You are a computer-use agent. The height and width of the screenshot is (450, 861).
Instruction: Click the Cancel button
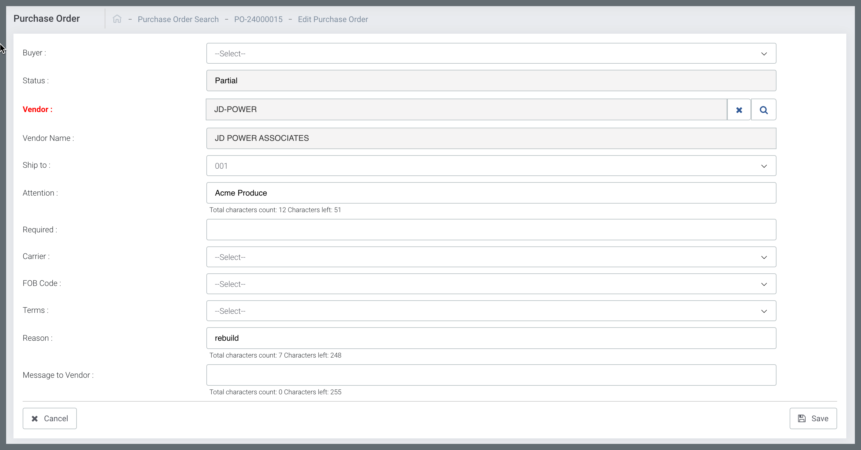[50, 418]
